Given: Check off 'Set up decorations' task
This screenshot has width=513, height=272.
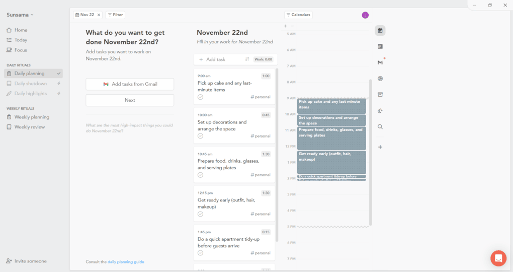Looking at the screenshot, I should tap(200, 136).
